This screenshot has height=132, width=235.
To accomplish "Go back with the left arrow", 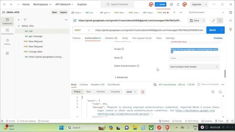I will pos(11,4).
